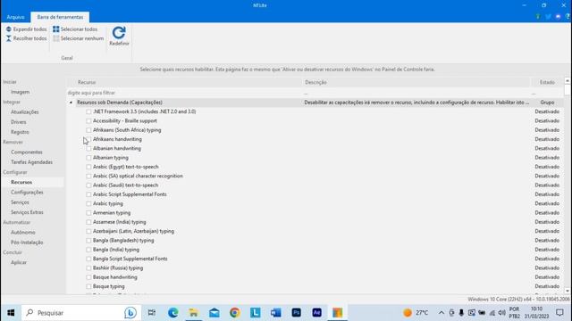Open Mail app from taskbar
The width and height of the screenshot is (572, 321).
[x=214, y=313]
